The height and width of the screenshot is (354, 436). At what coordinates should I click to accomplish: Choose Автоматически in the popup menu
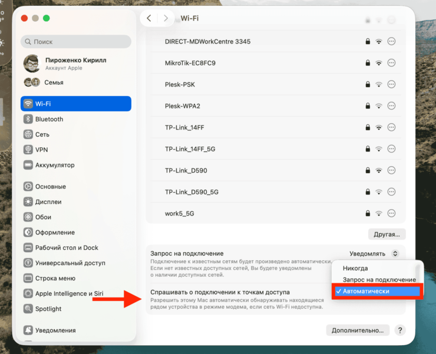pos(377,291)
